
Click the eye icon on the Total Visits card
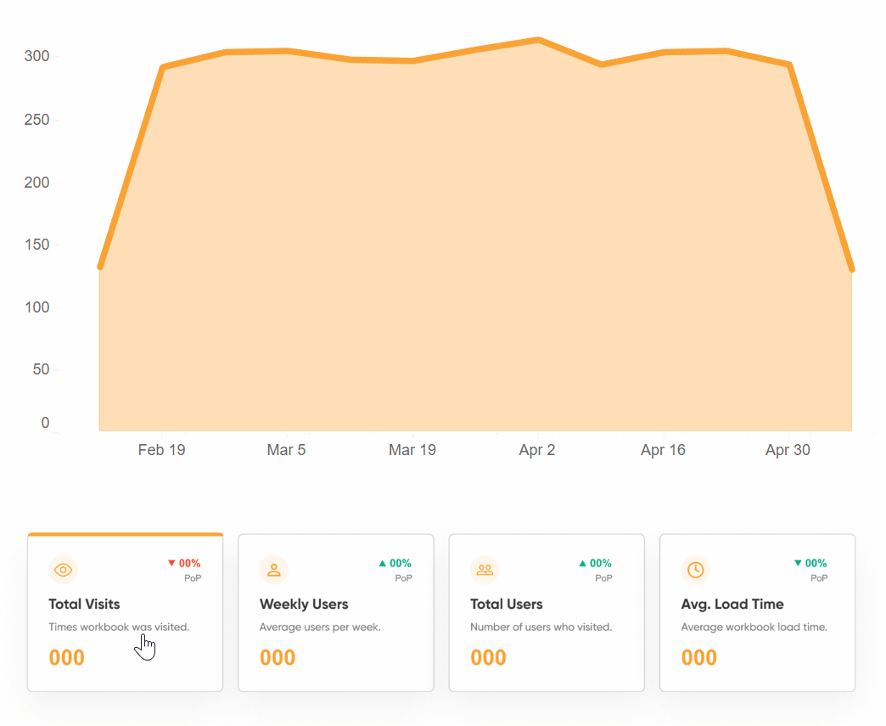coord(63,570)
